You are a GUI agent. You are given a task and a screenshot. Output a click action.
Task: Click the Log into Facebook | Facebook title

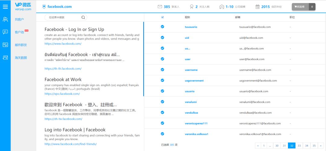point(75,130)
